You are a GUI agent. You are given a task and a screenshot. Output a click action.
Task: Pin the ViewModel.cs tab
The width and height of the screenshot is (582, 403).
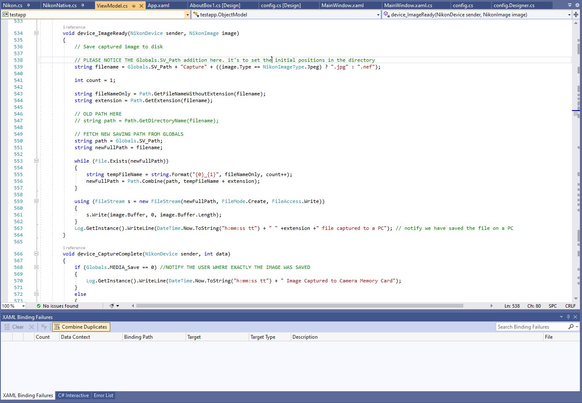click(133, 6)
